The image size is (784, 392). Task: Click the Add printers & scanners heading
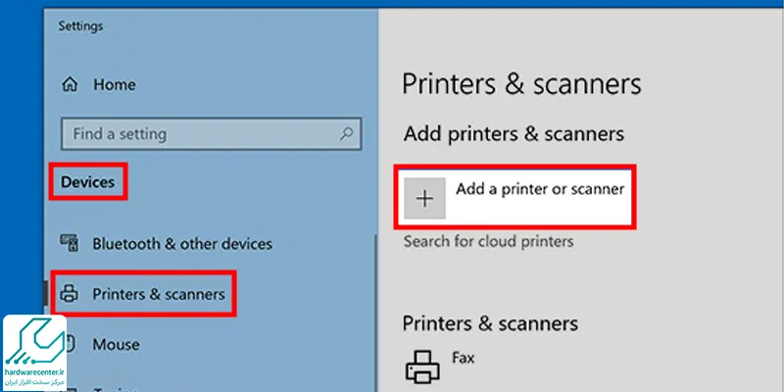click(x=514, y=134)
